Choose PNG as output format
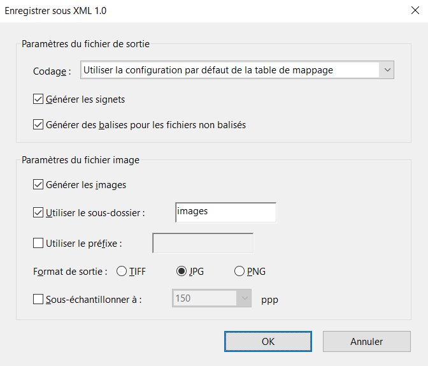 (x=239, y=272)
